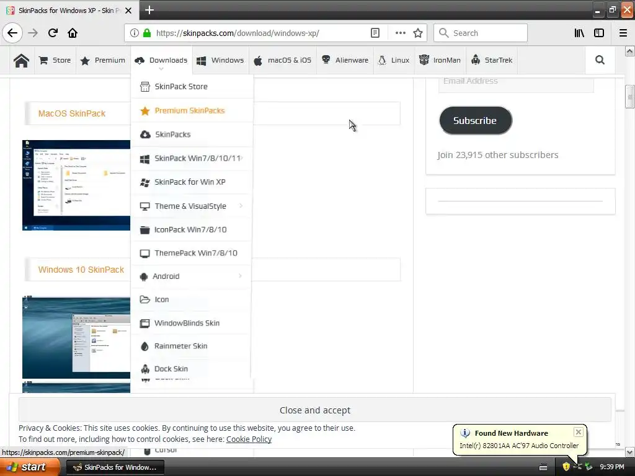Select Windows in site navigation
The image size is (635, 476).
pos(220,60)
